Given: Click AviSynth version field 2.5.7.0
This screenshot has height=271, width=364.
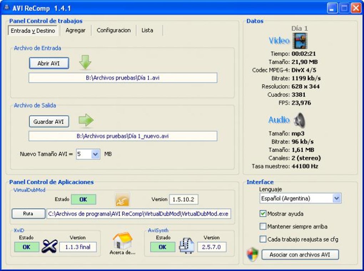Looking at the screenshot, I should click(212, 247).
